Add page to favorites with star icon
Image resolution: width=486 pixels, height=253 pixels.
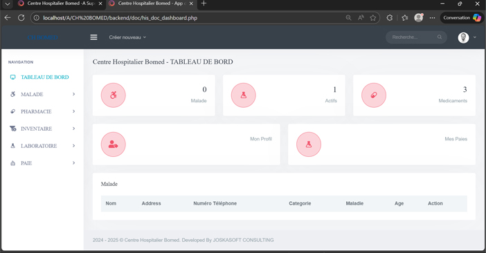[373, 18]
